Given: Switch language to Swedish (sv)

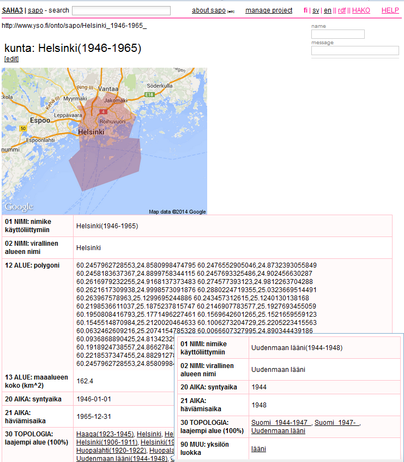Looking at the screenshot, I should click(316, 10).
